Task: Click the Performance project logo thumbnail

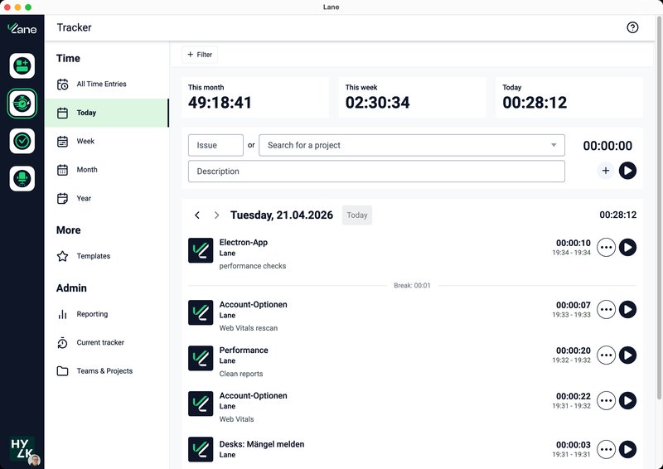Action: point(201,358)
